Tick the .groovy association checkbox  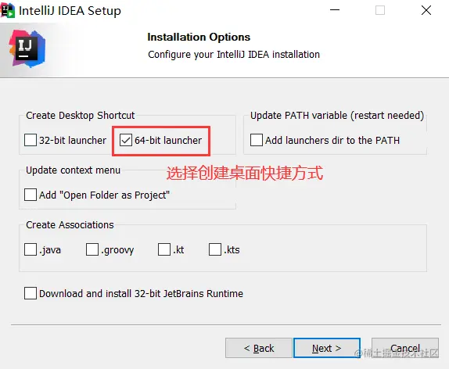[92, 249]
